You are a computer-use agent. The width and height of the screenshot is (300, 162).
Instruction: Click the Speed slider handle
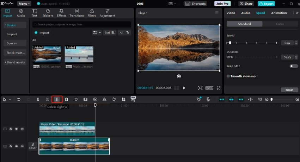(x=230, y=43)
